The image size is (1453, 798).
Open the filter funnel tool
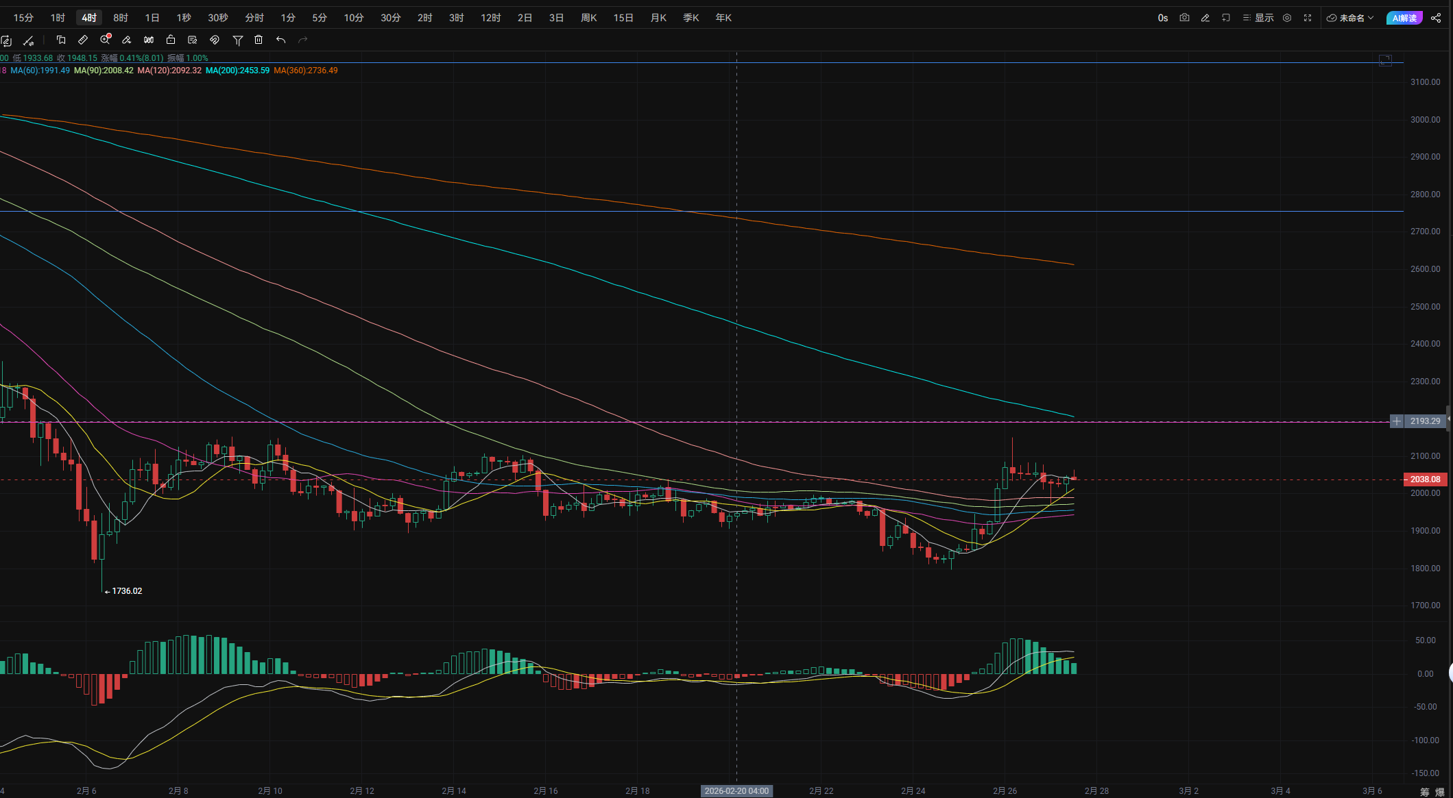click(x=237, y=40)
